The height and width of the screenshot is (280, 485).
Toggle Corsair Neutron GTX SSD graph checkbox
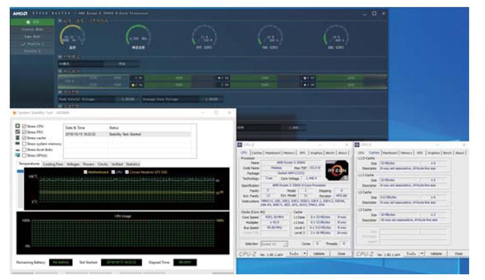pyautogui.click(x=127, y=172)
